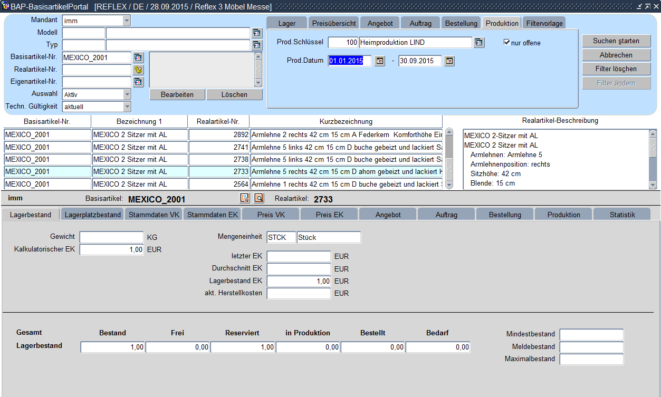Click the 'Suchen starten' button

pyautogui.click(x=616, y=41)
